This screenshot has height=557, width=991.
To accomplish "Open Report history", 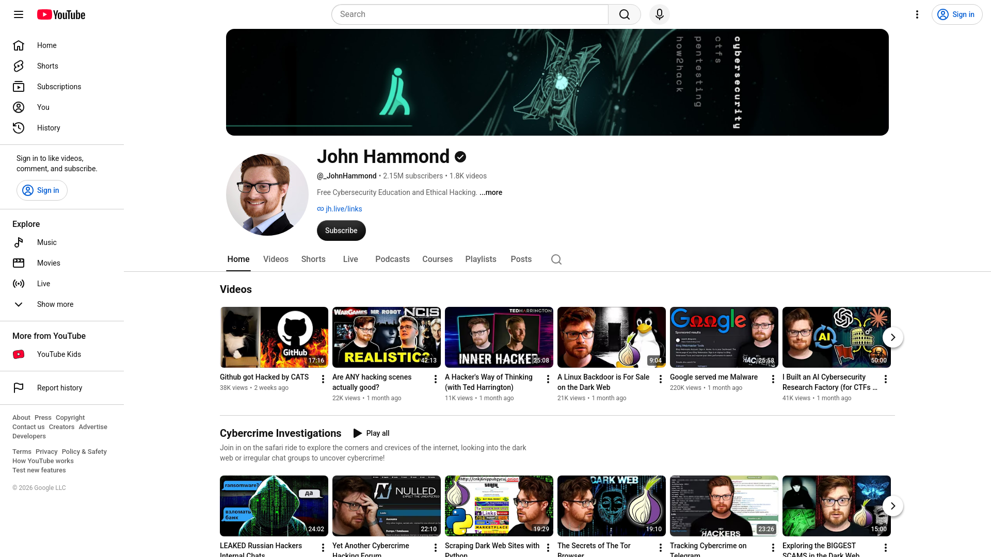I will point(62,388).
